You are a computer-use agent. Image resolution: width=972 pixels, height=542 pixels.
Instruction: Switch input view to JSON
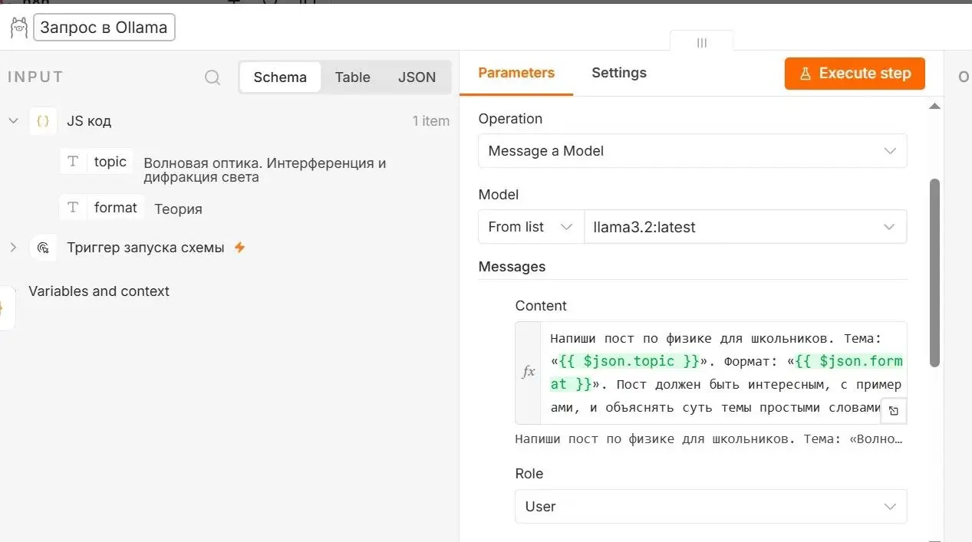pyautogui.click(x=417, y=77)
